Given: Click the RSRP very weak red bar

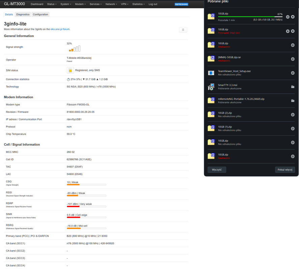Looking at the screenshot, I should click(86, 206).
